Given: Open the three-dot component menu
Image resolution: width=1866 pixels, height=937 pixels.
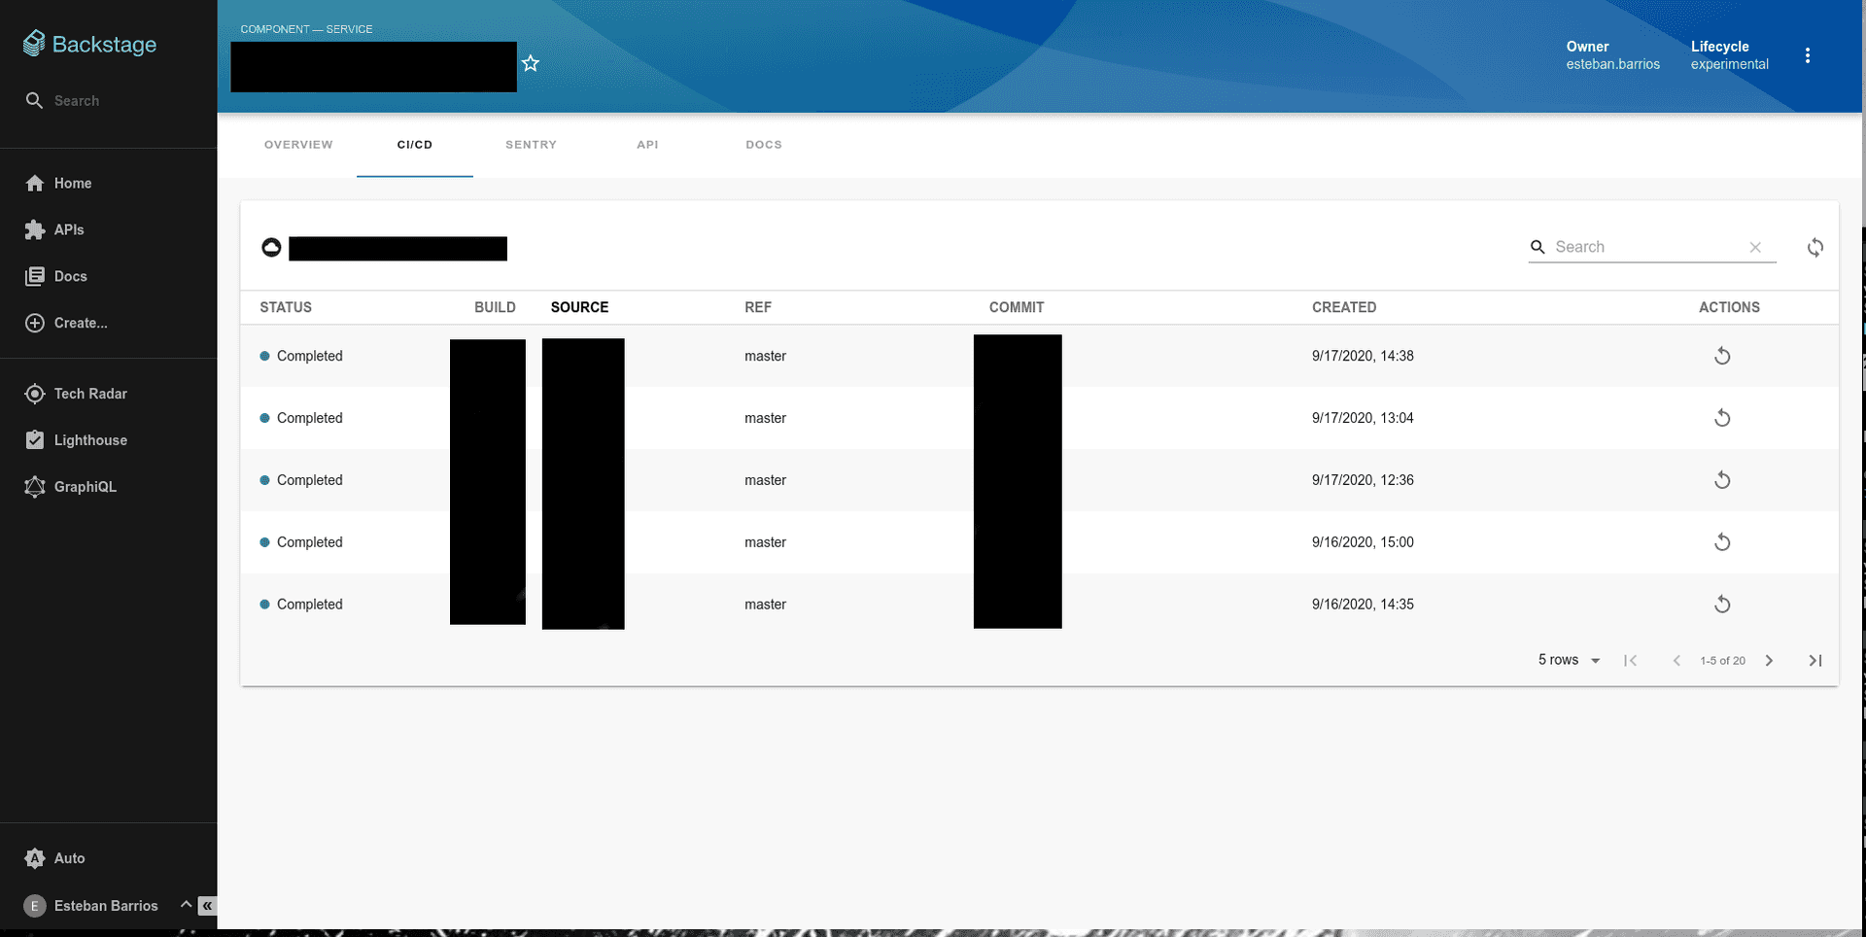Looking at the screenshot, I should click(x=1808, y=55).
